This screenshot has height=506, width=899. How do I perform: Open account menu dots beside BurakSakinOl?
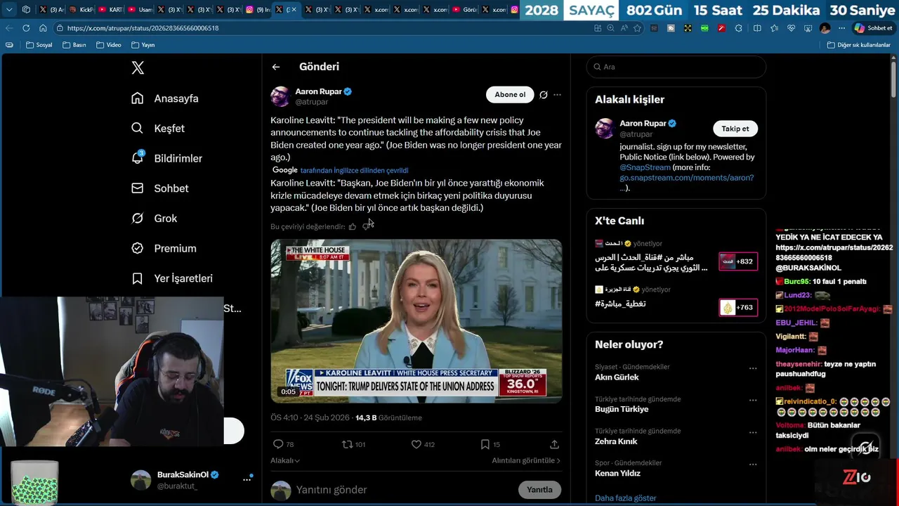247,479
